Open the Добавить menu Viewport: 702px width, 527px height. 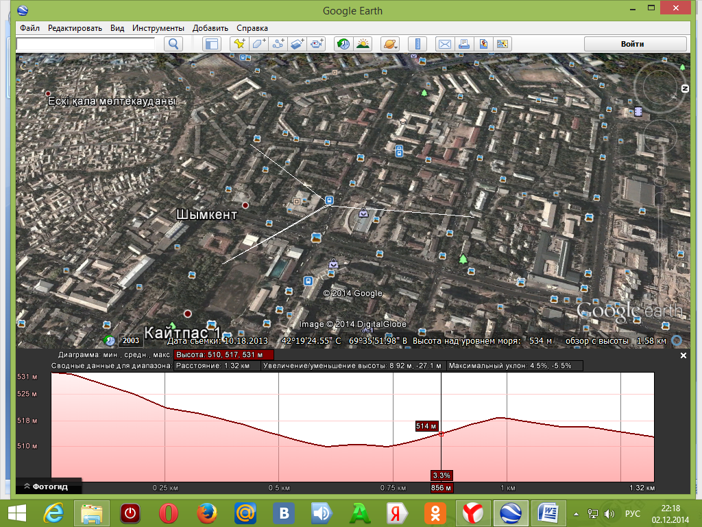pos(210,27)
